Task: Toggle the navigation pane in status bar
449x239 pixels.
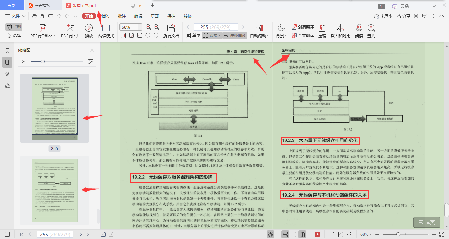Action: [x=7, y=234]
